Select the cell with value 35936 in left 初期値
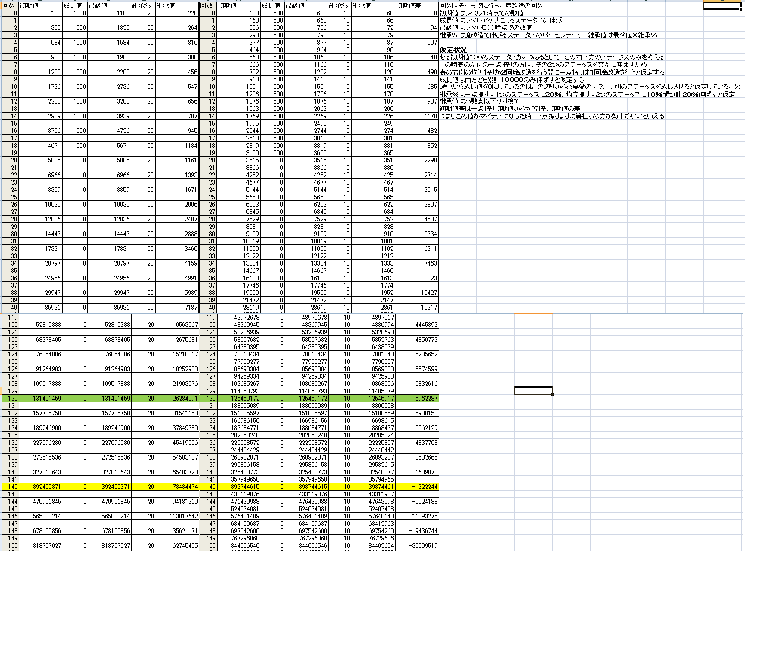 40,308
